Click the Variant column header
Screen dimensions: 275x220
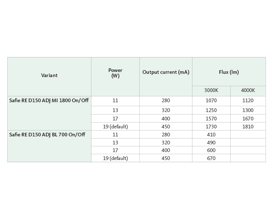(x=49, y=76)
